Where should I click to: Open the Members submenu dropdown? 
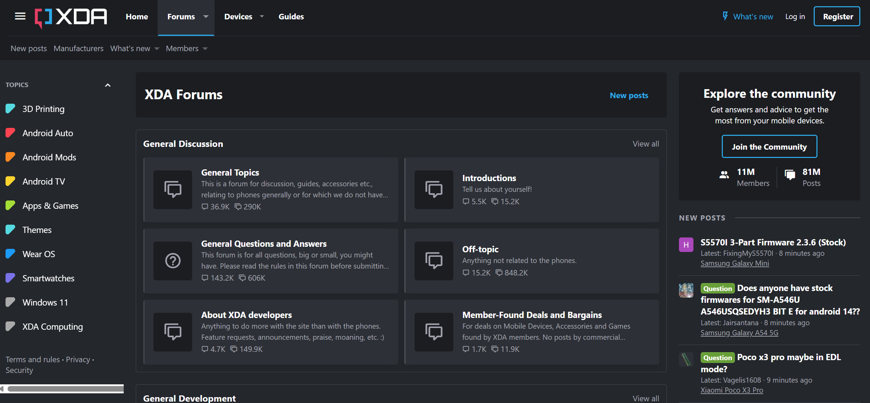point(205,49)
